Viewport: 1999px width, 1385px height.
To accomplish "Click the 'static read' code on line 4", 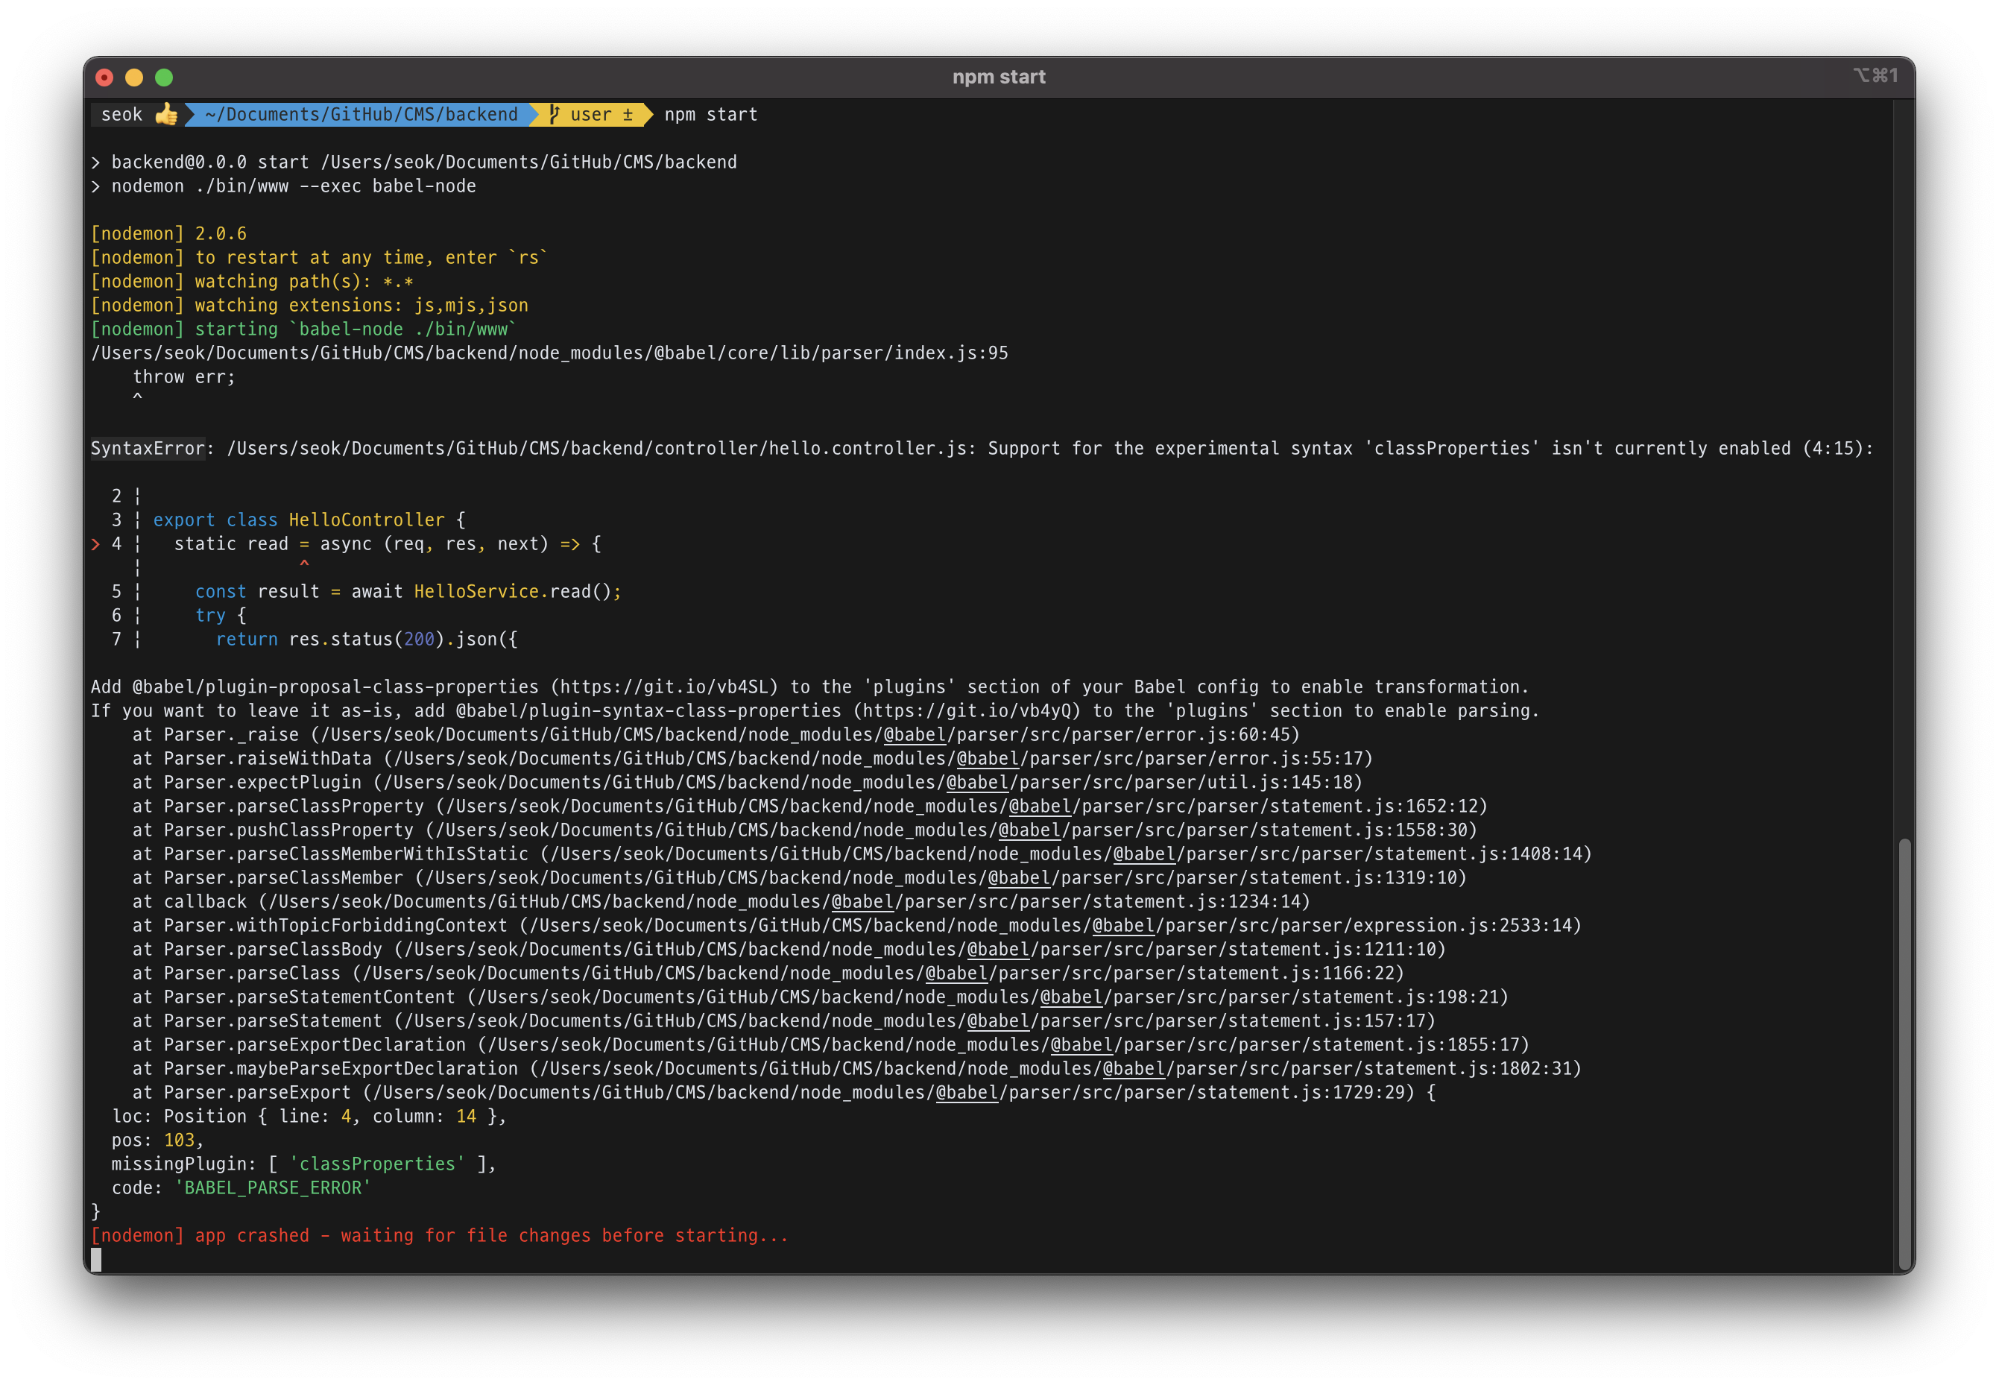I will 231,543.
